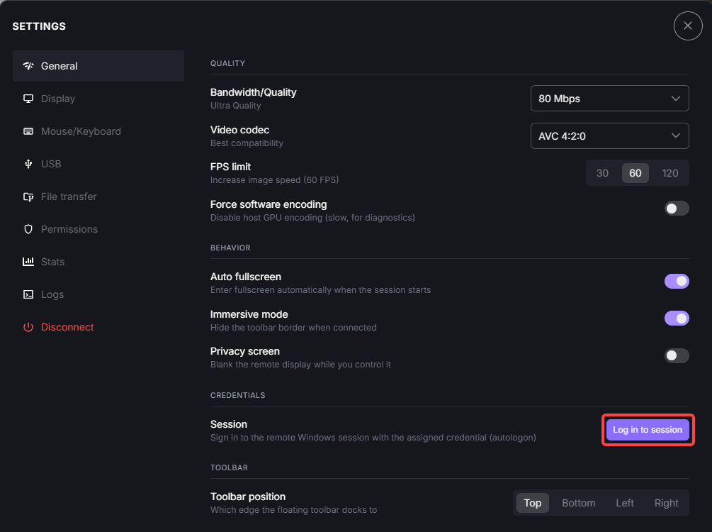Set the FPS limit to 120
Image resolution: width=712 pixels, height=532 pixels.
[x=669, y=173]
